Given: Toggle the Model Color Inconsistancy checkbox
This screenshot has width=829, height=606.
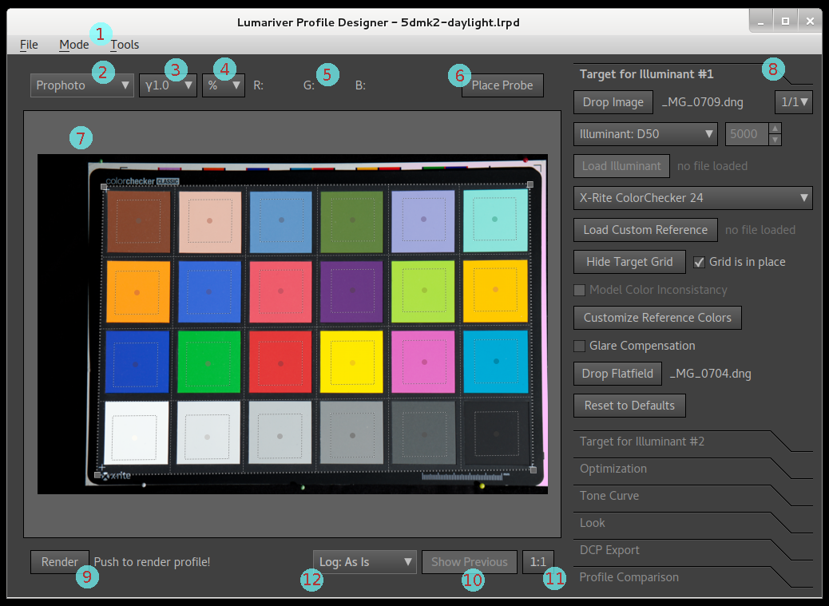Looking at the screenshot, I should [x=580, y=290].
